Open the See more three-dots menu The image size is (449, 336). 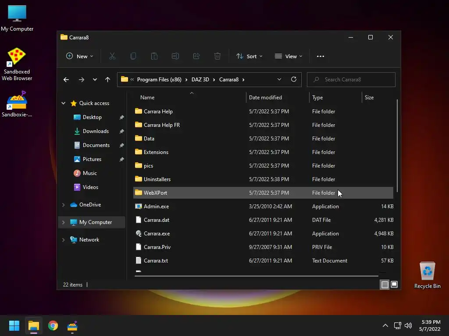coord(321,56)
